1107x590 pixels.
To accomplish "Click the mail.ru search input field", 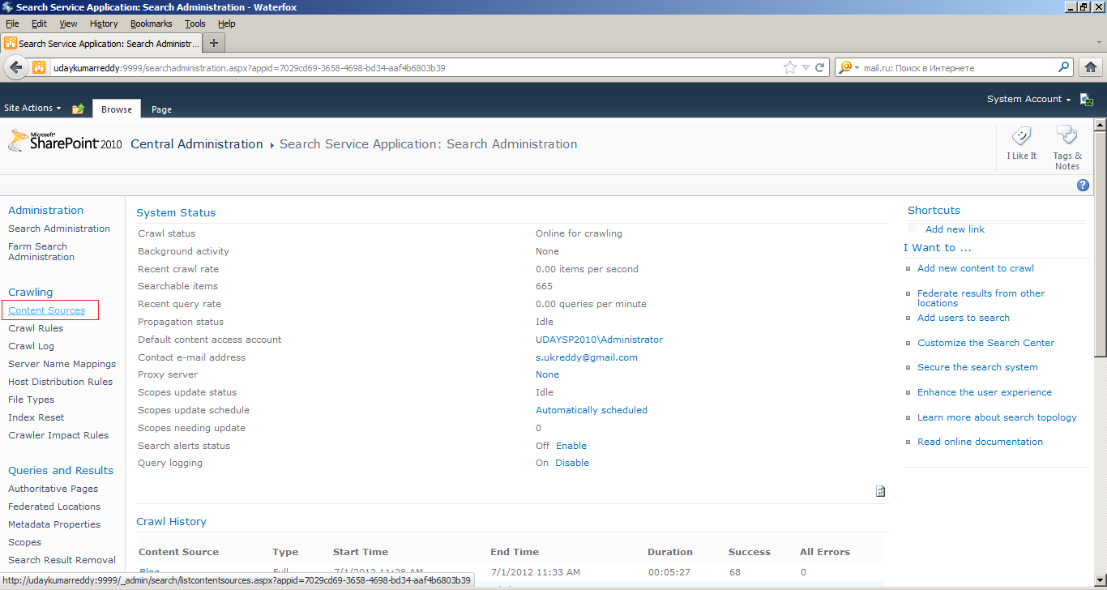I will (959, 68).
